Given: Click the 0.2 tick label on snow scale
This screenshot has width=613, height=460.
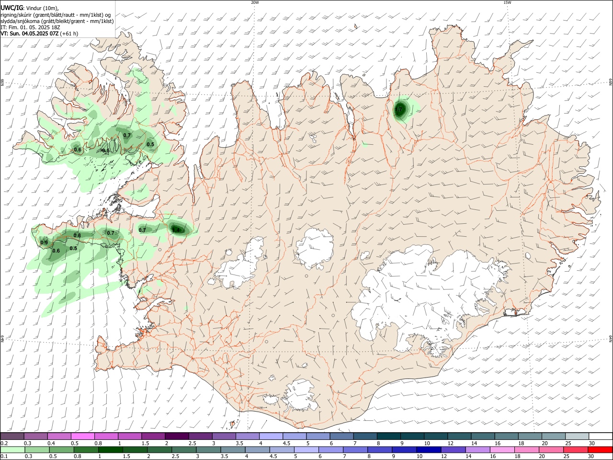Looking at the screenshot, I should point(4,443).
